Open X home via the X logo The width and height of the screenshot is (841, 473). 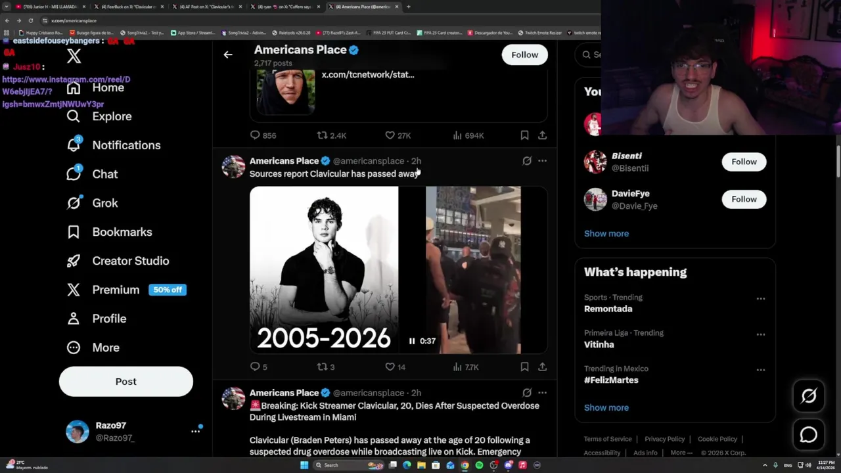[x=74, y=56]
